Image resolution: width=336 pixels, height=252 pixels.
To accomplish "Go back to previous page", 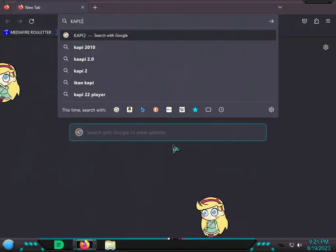I will [x=8, y=21].
